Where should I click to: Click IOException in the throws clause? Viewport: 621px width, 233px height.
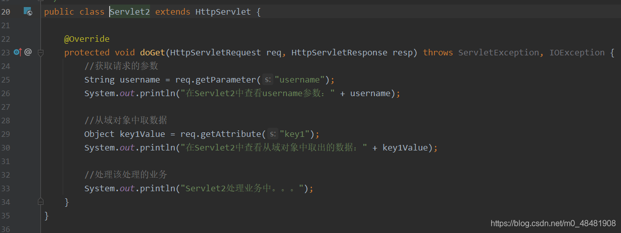click(x=577, y=52)
